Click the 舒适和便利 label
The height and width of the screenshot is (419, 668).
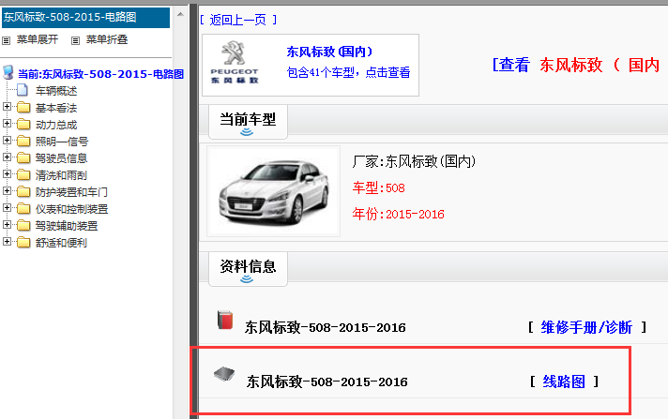click(61, 243)
